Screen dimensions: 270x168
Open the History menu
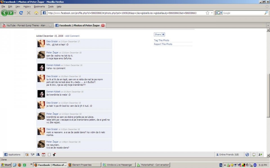click(x=27, y=6)
